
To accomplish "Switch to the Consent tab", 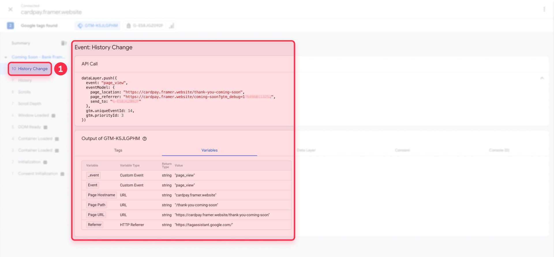I will coord(402,150).
